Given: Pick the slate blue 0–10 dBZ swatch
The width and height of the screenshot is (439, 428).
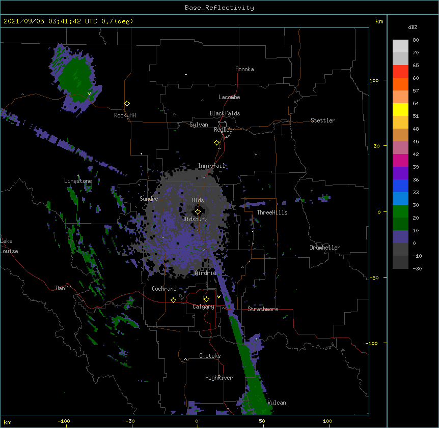Looking at the screenshot, I should point(400,237).
